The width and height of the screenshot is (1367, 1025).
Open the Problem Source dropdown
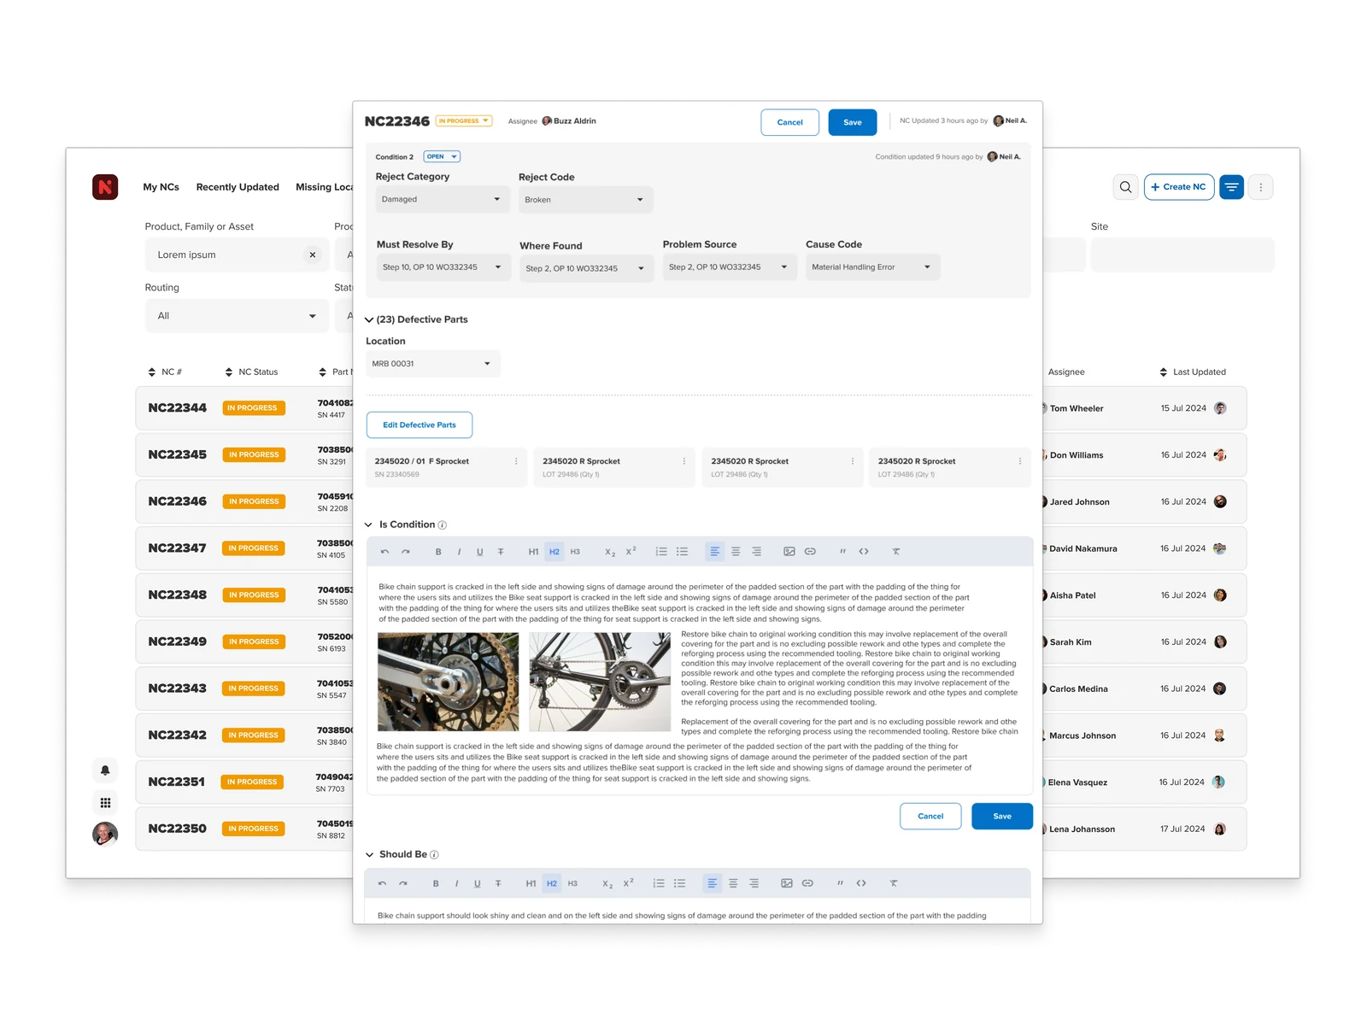tap(730, 267)
